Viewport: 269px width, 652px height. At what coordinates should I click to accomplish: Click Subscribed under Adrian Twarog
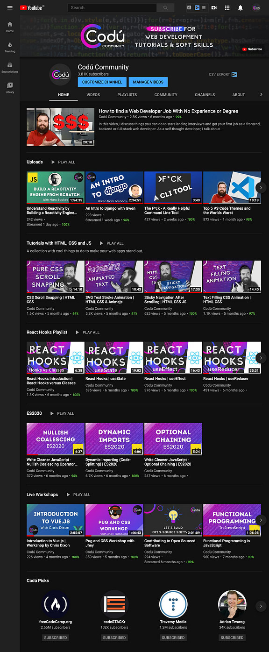pyautogui.click(x=232, y=638)
